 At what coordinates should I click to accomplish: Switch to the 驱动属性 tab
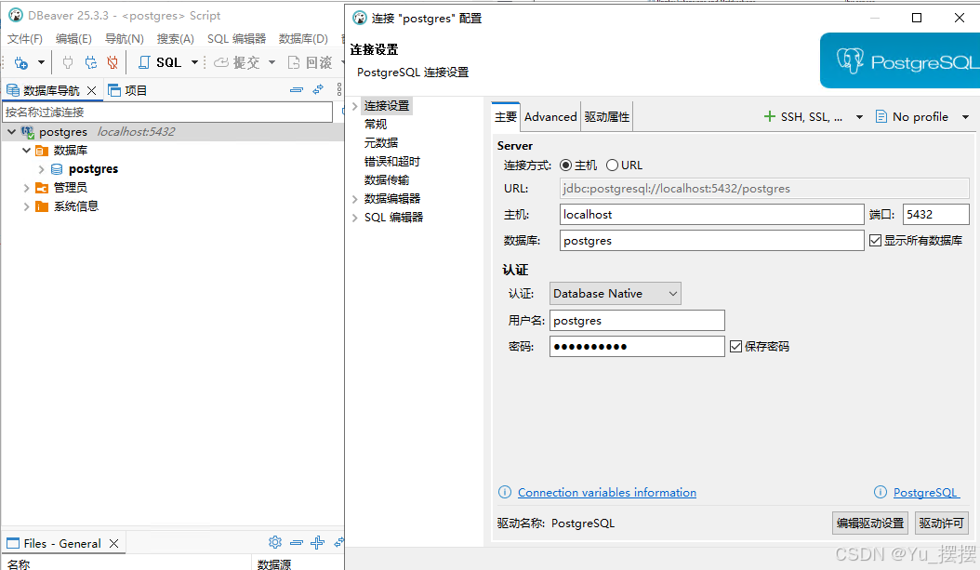coord(607,117)
